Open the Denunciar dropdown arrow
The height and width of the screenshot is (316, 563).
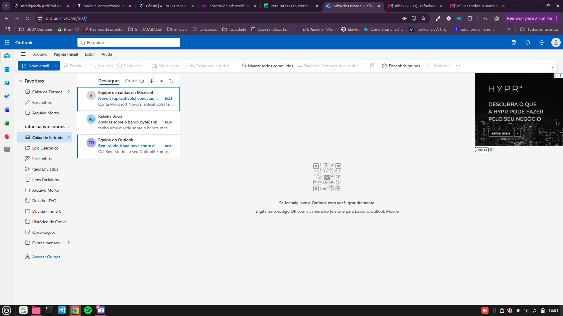click(x=146, y=66)
